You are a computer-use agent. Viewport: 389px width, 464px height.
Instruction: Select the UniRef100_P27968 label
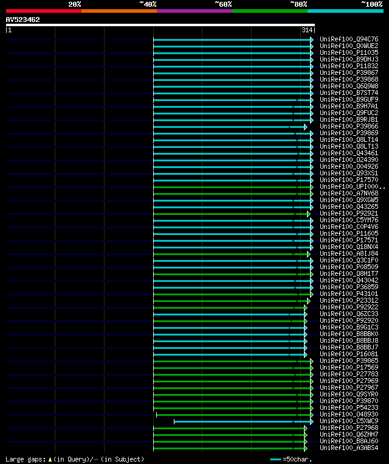pos(349,427)
